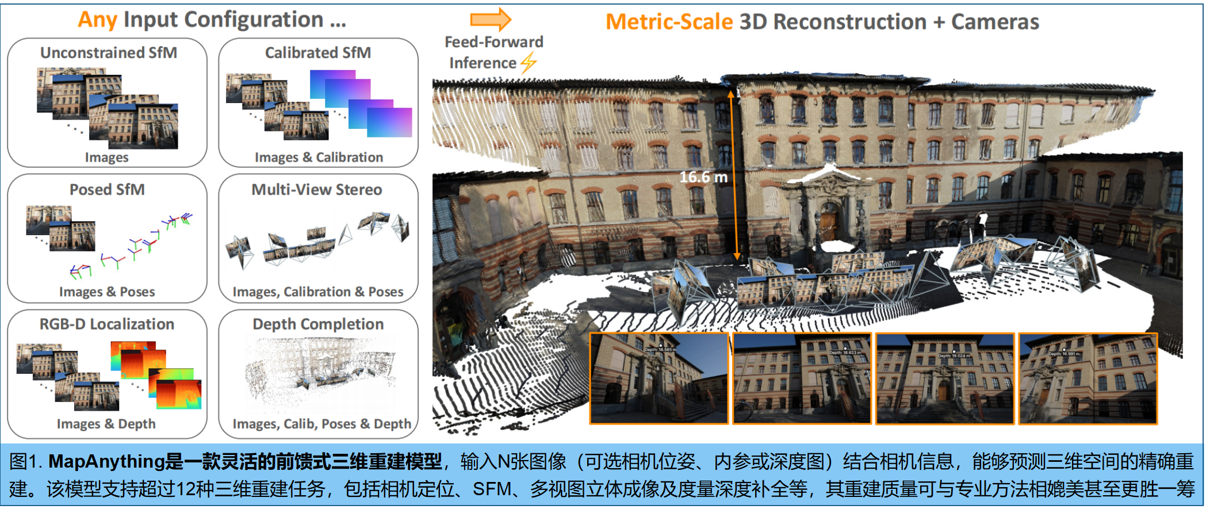Select the "Depth Completion" title
This screenshot has width=1206, height=509.
pos(318,324)
